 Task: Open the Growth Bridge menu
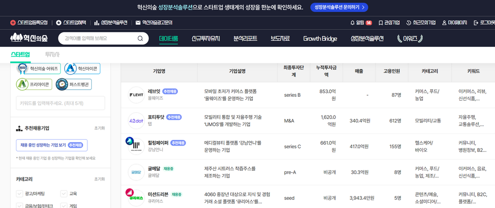(320, 39)
